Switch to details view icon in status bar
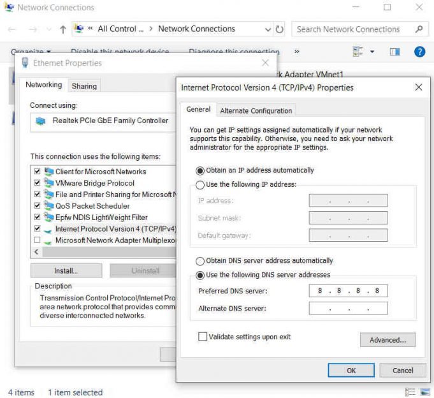The height and width of the screenshot is (398, 434). click(410, 392)
